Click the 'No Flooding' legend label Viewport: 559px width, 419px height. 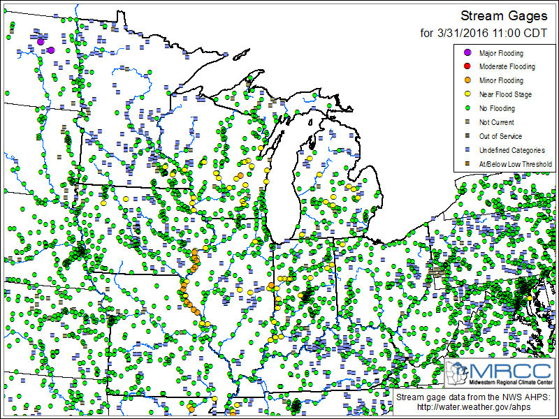497,108
